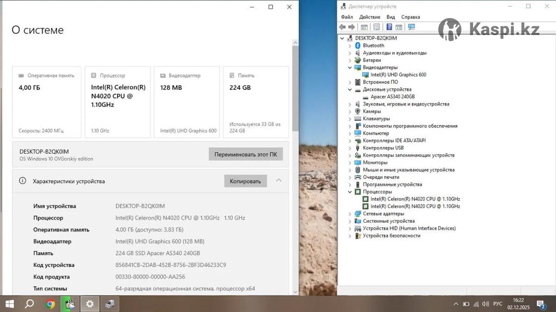556x312 pixels.
Task: Collapse the Характеристики устройства section chevron
Action: tap(278, 181)
